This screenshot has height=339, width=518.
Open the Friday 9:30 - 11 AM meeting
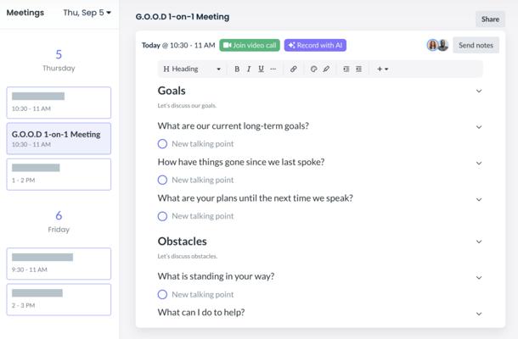point(59,264)
